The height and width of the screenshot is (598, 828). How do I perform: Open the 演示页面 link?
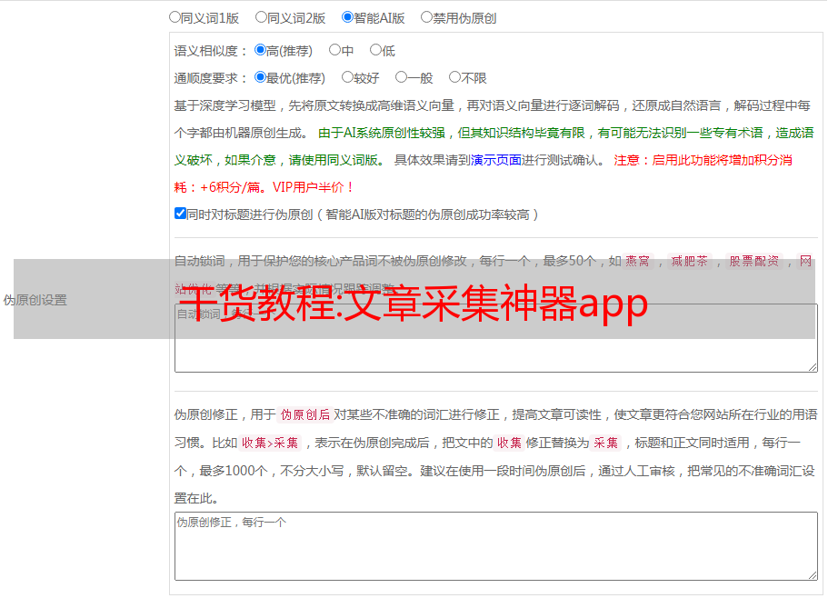pyautogui.click(x=495, y=160)
